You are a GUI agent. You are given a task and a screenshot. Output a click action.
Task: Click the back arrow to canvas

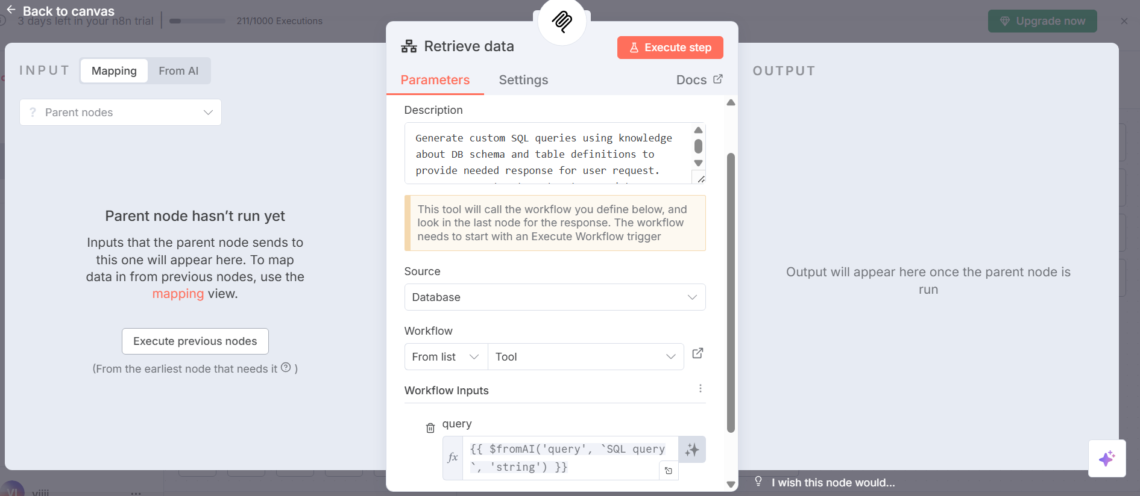(x=11, y=10)
